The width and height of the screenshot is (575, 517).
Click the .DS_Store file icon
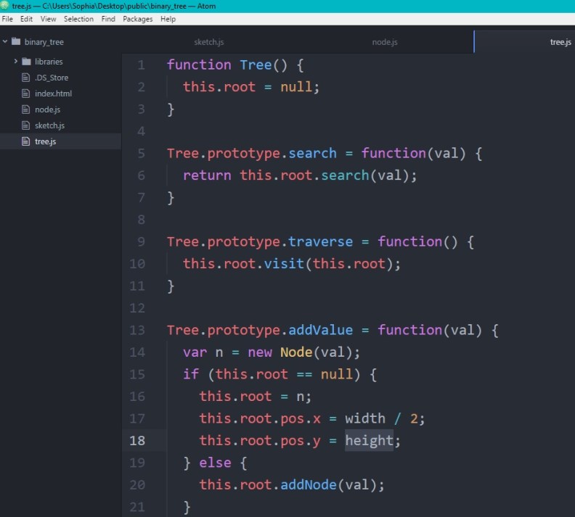point(25,78)
